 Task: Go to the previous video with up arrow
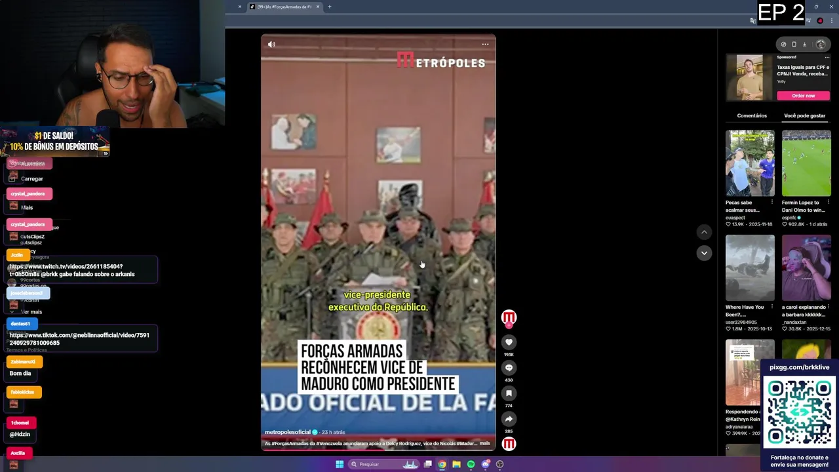pos(704,232)
